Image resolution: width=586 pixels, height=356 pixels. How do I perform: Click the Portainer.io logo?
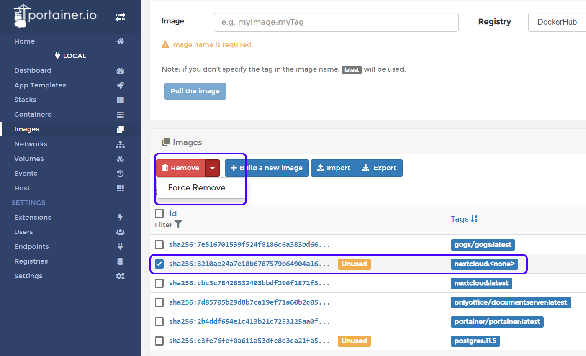[x=55, y=16]
